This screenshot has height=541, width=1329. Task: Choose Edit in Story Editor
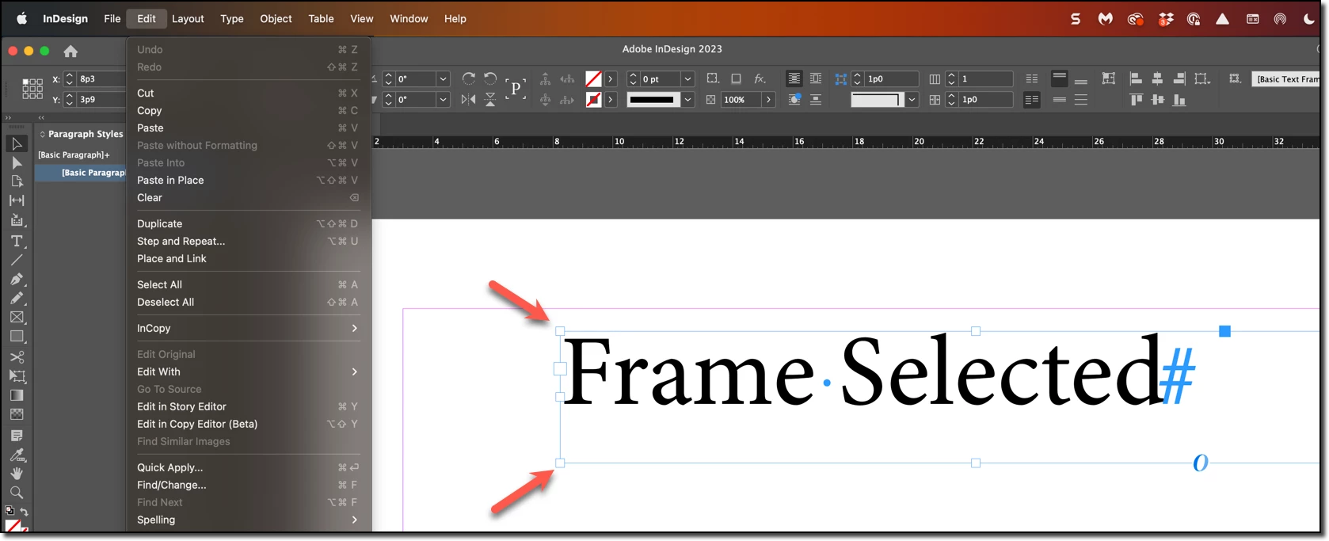coord(248,406)
